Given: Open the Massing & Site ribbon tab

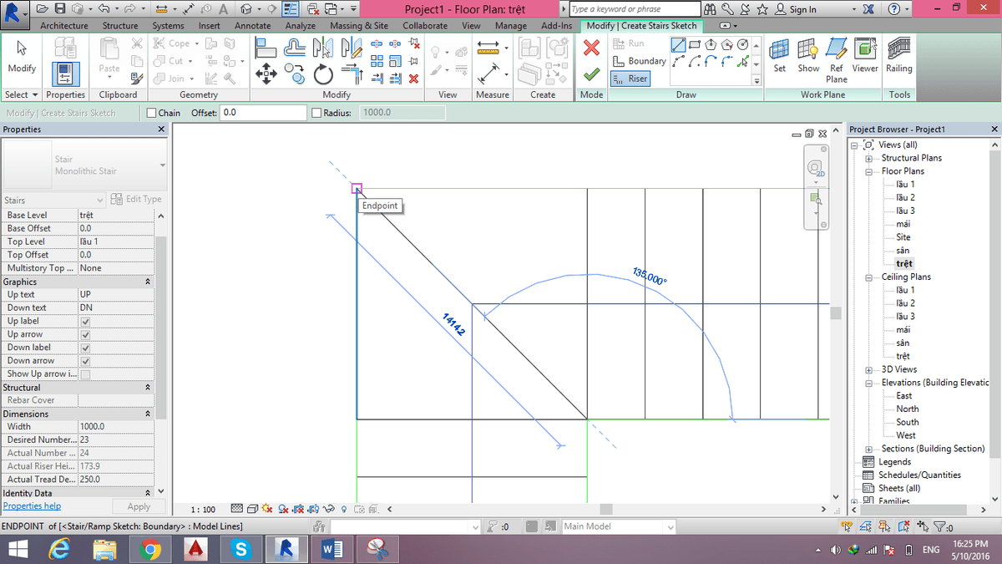Looking at the screenshot, I should tap(358, 26).
